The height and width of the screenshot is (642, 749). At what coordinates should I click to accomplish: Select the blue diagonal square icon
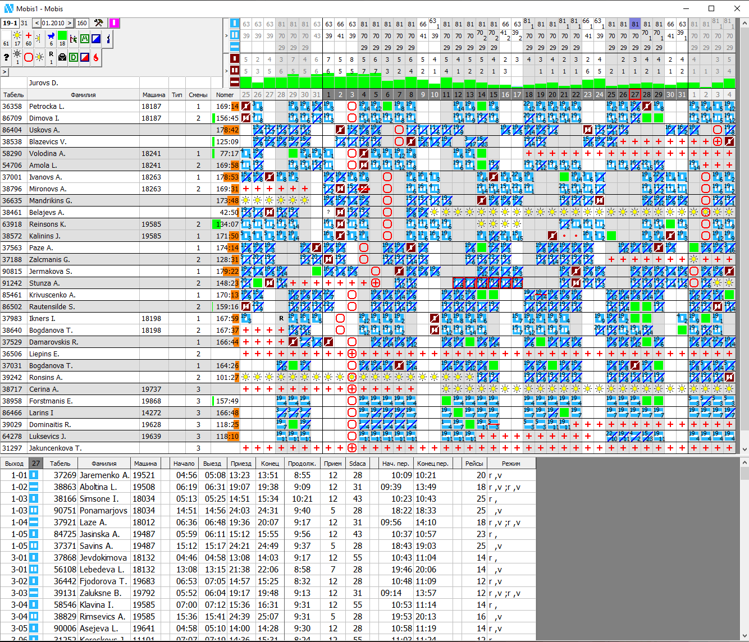pos(96,39)
